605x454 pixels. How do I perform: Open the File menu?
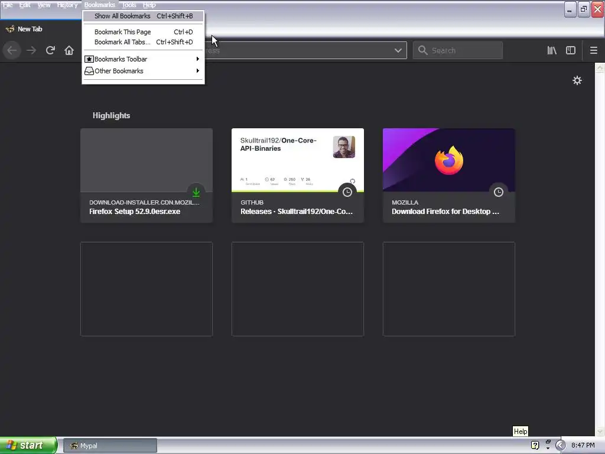click(x=8, y=5)
